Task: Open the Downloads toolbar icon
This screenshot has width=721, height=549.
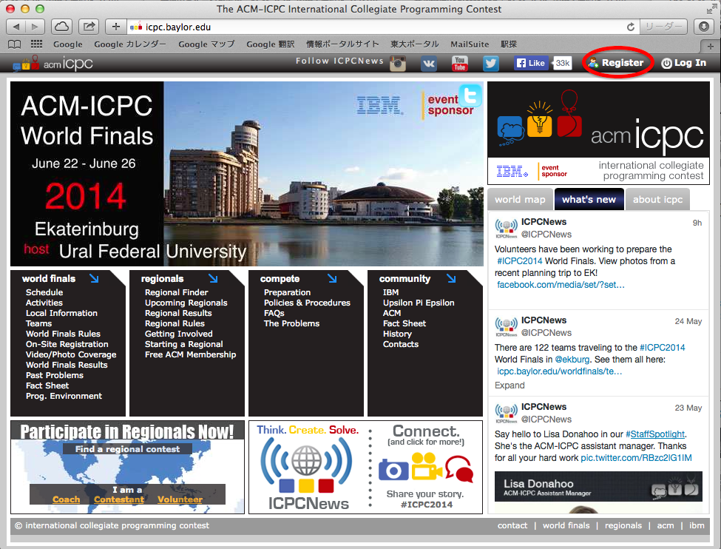Action: (703, 27)
